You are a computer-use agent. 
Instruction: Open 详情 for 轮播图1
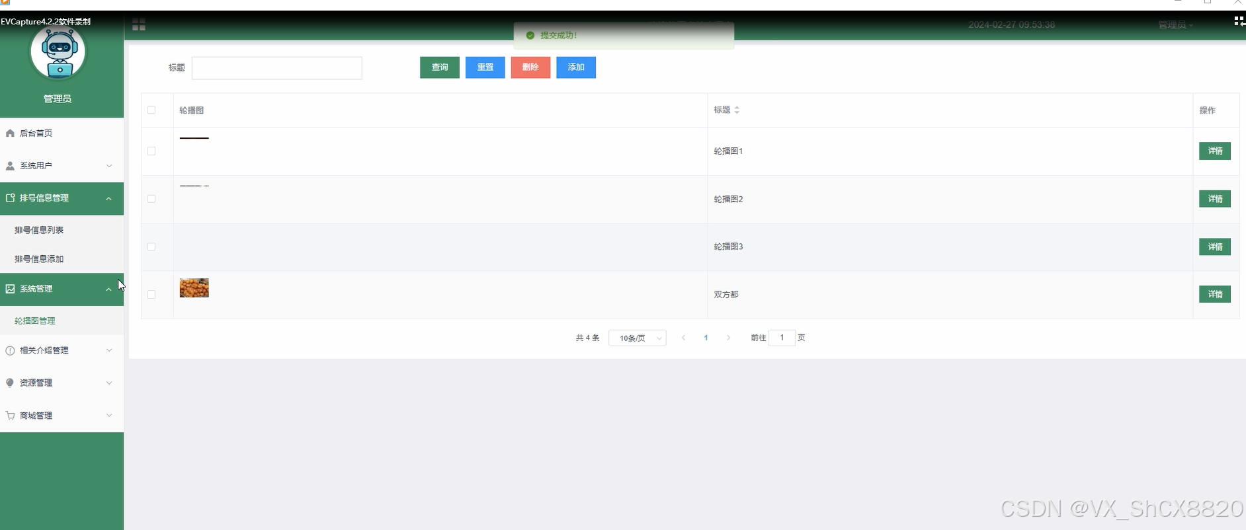tap(1215, 151)
